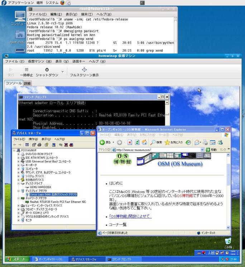Click the shutdown (シャットダウン) power icon
The height and width of the screenshot is (267, 245).
pos(47,70)
